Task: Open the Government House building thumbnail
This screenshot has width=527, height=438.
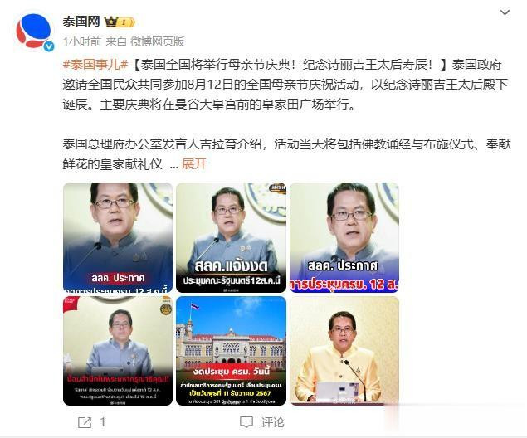Action: 232,351
